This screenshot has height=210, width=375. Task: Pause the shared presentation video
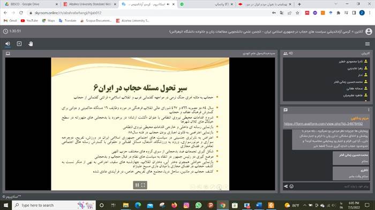click(x=137, y=185)
